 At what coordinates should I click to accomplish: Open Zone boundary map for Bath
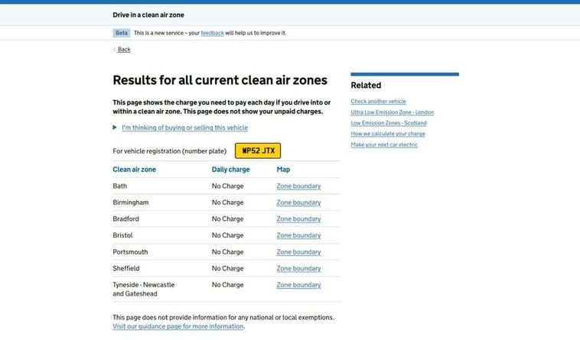pos(298,186)
